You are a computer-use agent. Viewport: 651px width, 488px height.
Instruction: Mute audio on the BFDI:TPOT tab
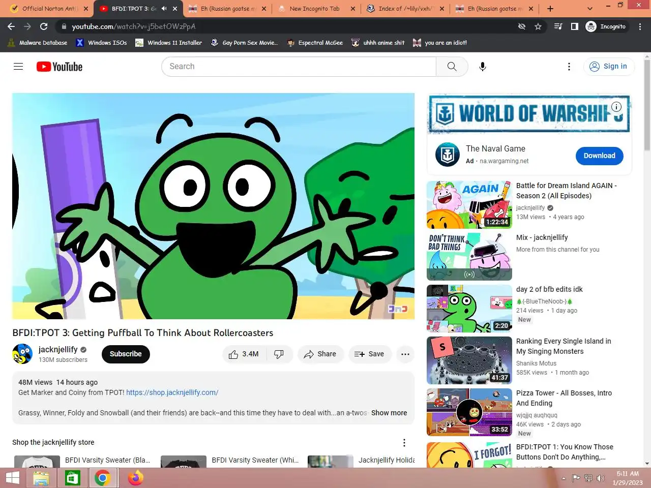point(164,9)
